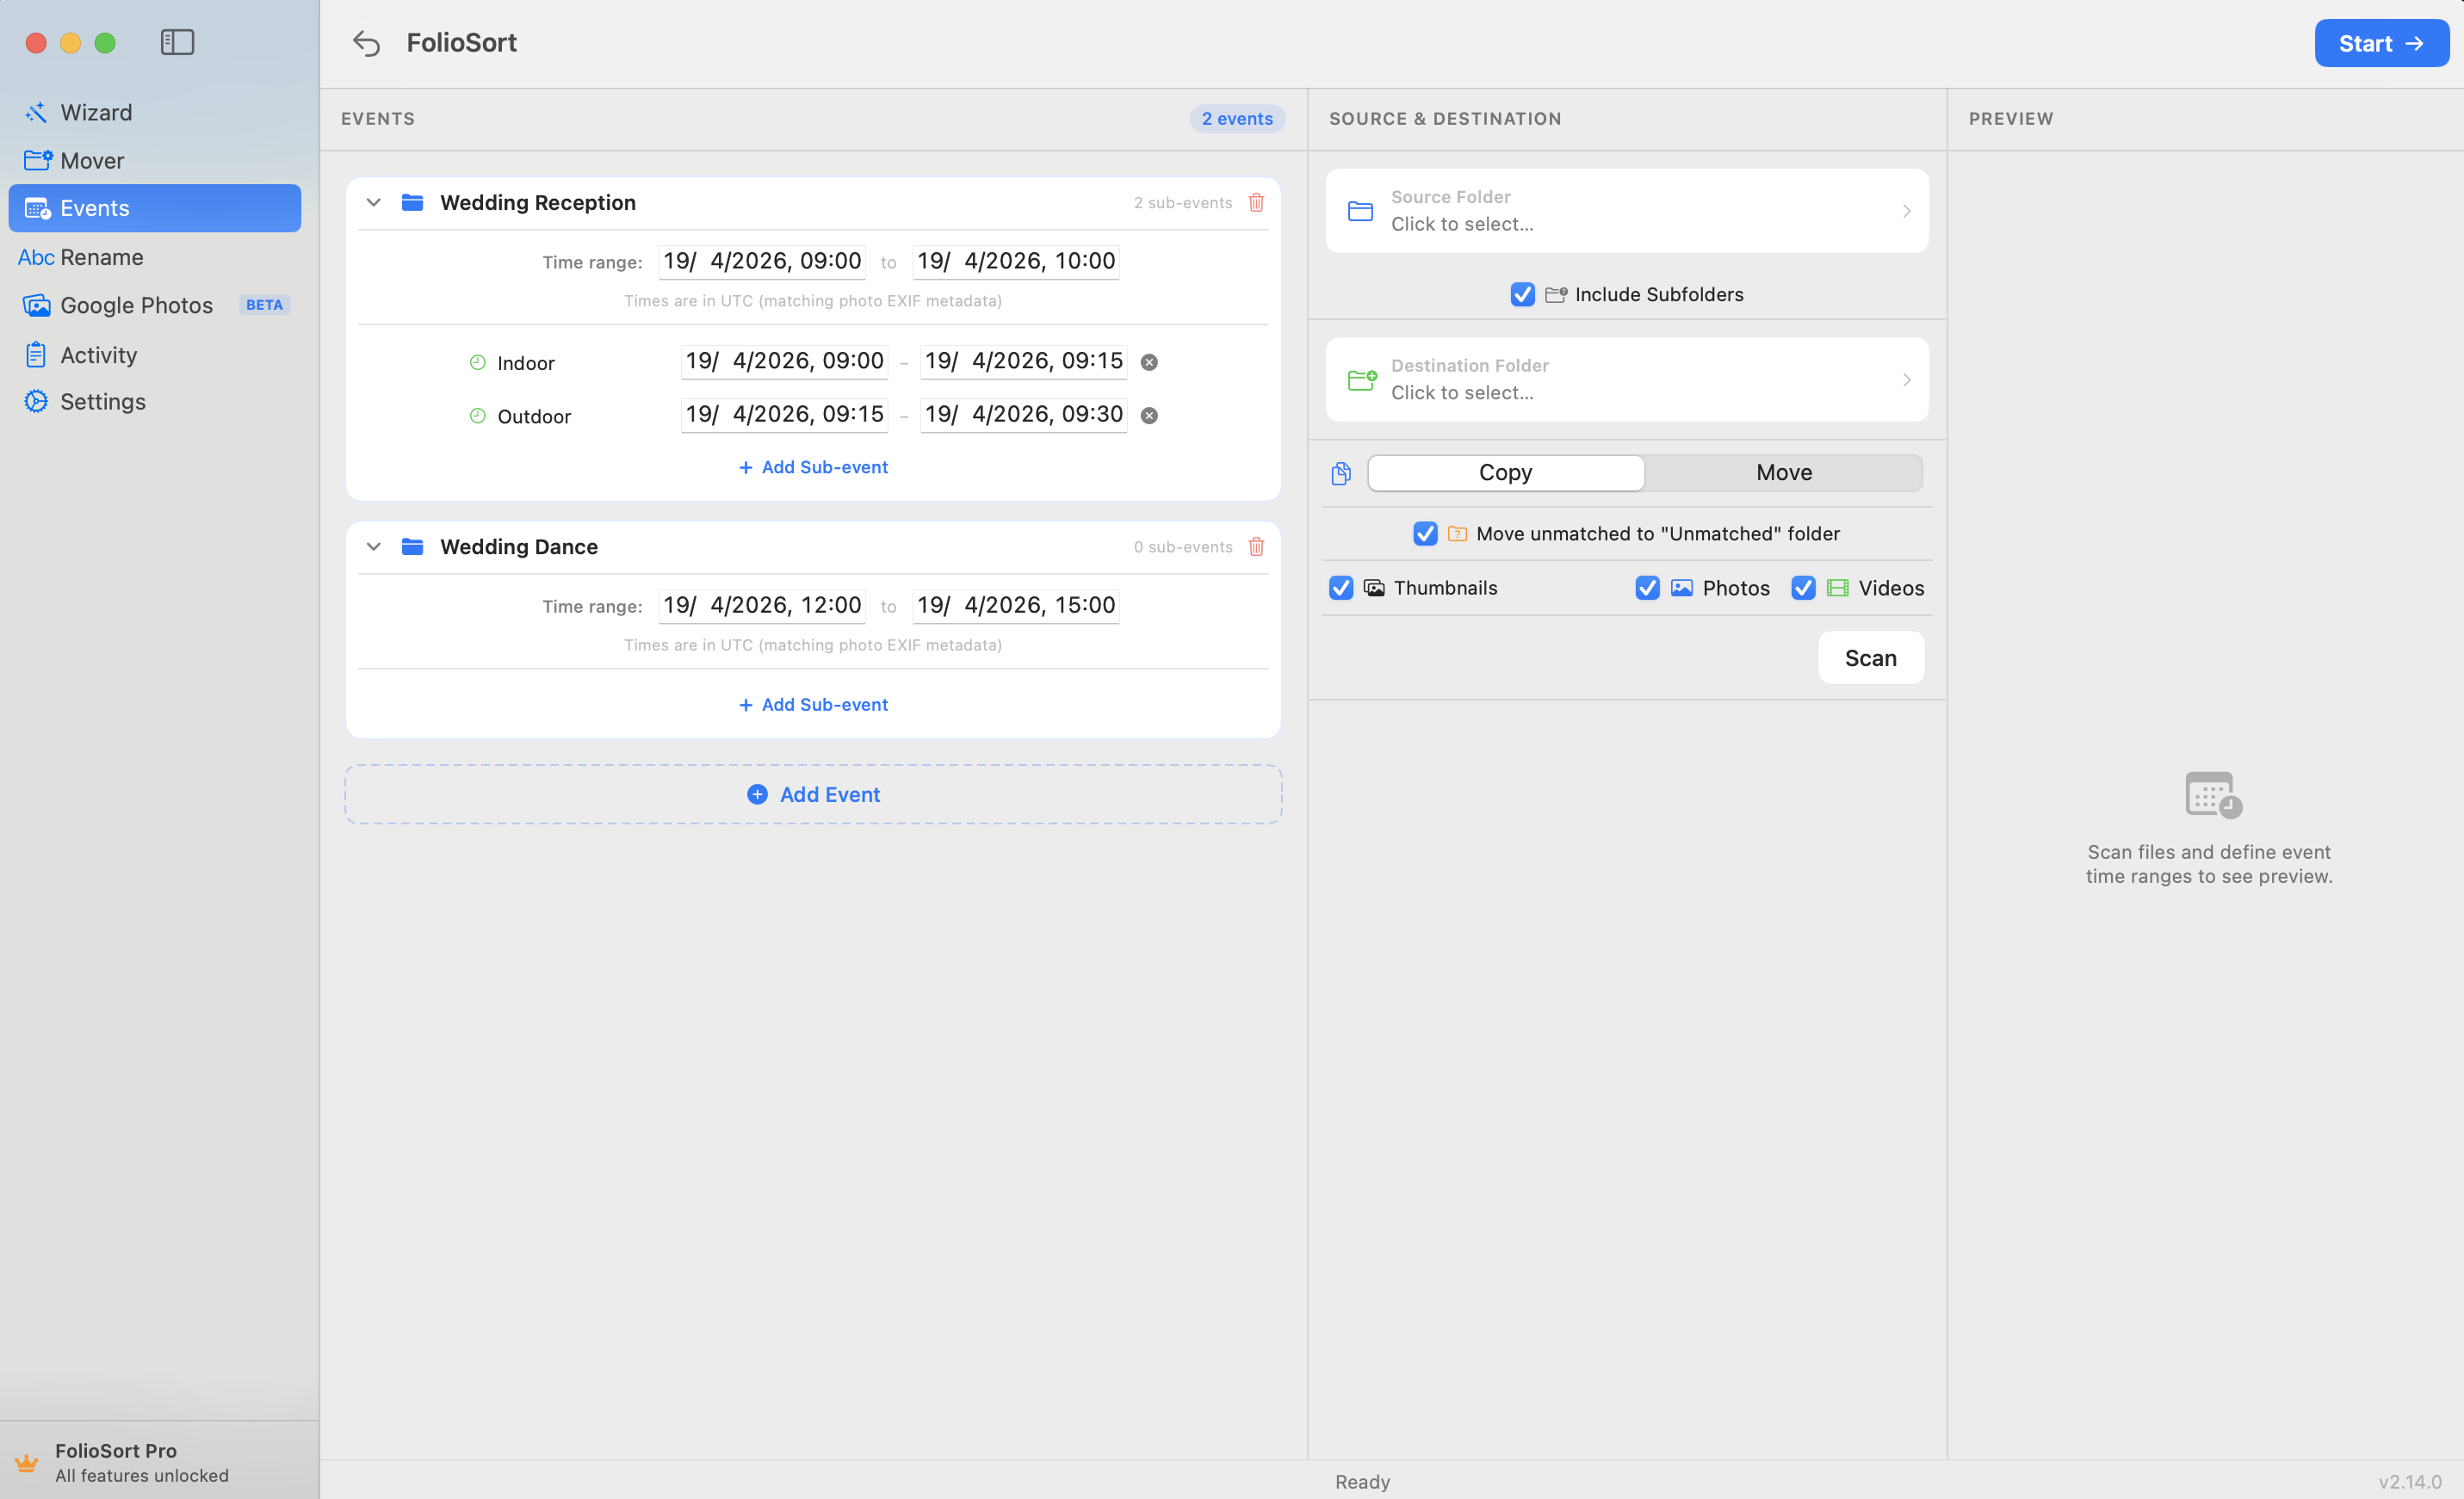The width and height of the screenshot is (2464, 1499).
Task: Click the Source Folder chevron
Action: click(x=1906, y=211)
